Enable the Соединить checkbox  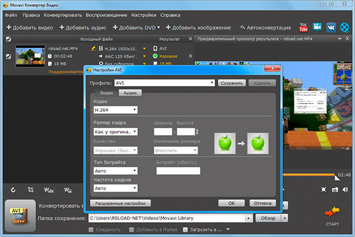91,230
